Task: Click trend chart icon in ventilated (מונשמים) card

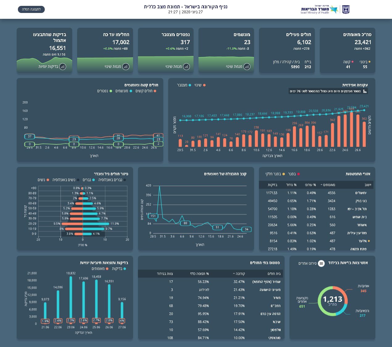Action: click(x=247, y=67)
